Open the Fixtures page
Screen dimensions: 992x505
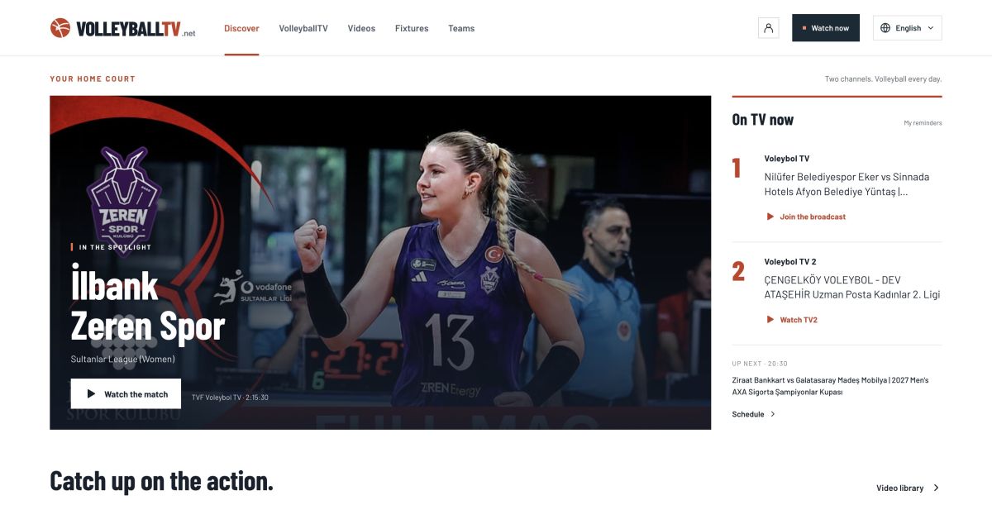412,28
